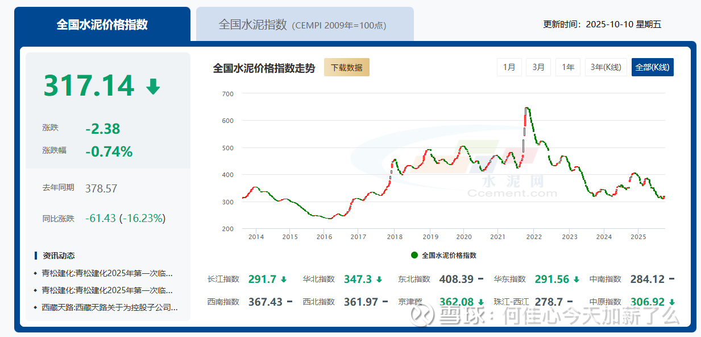The image size is (701, 337).
Task: Click the large green down arrow beside 317.14
Action: [x=153, y=87]
